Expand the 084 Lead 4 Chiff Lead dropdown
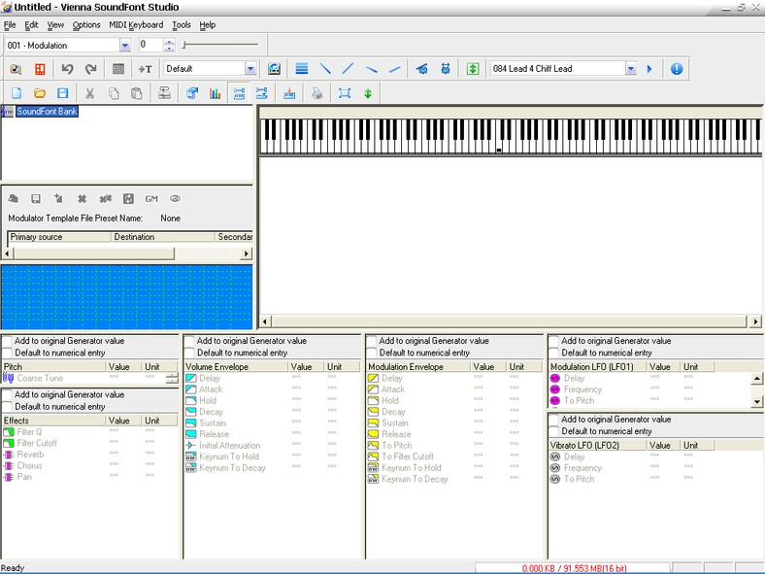The height and width of the screenshot is (574, 765). (x=630, y=69)
